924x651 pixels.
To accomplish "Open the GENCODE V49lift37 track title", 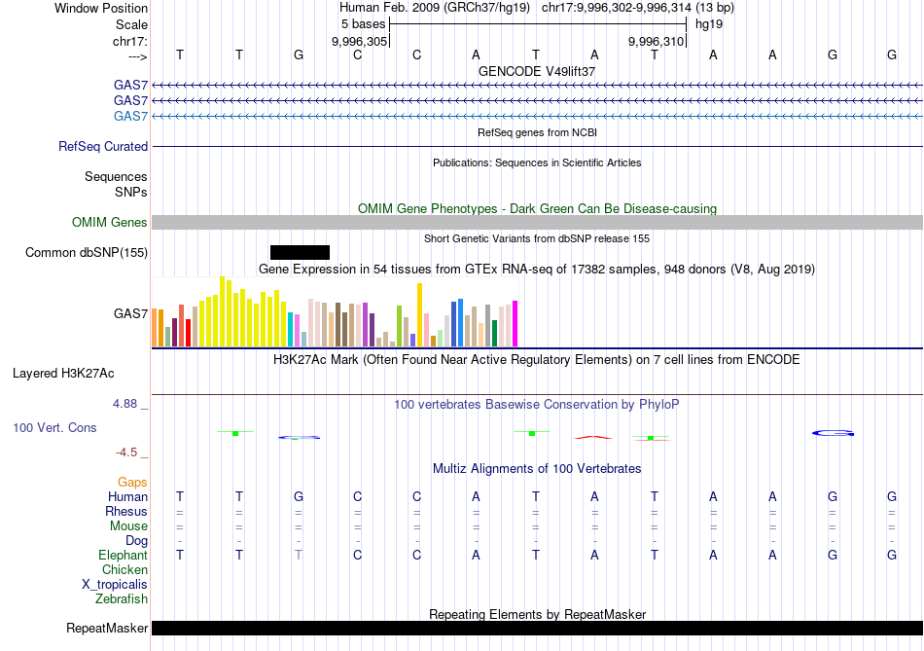I will click(x=537, y=72).
